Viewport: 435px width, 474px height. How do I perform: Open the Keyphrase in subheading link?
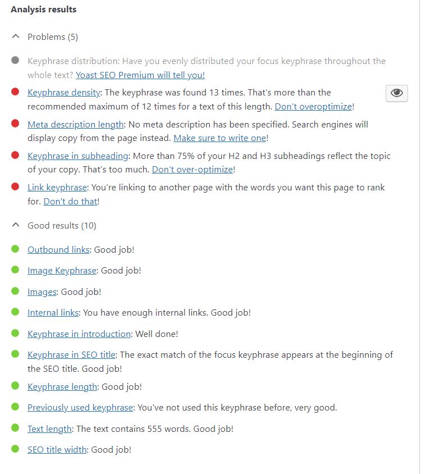78,156
